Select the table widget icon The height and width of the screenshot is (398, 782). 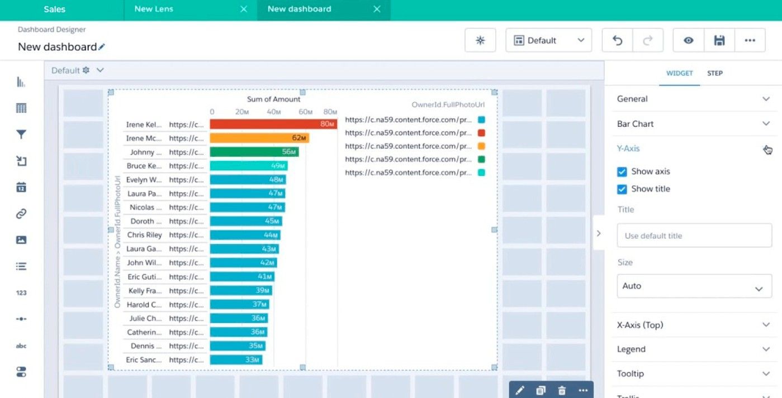point(21,108)
